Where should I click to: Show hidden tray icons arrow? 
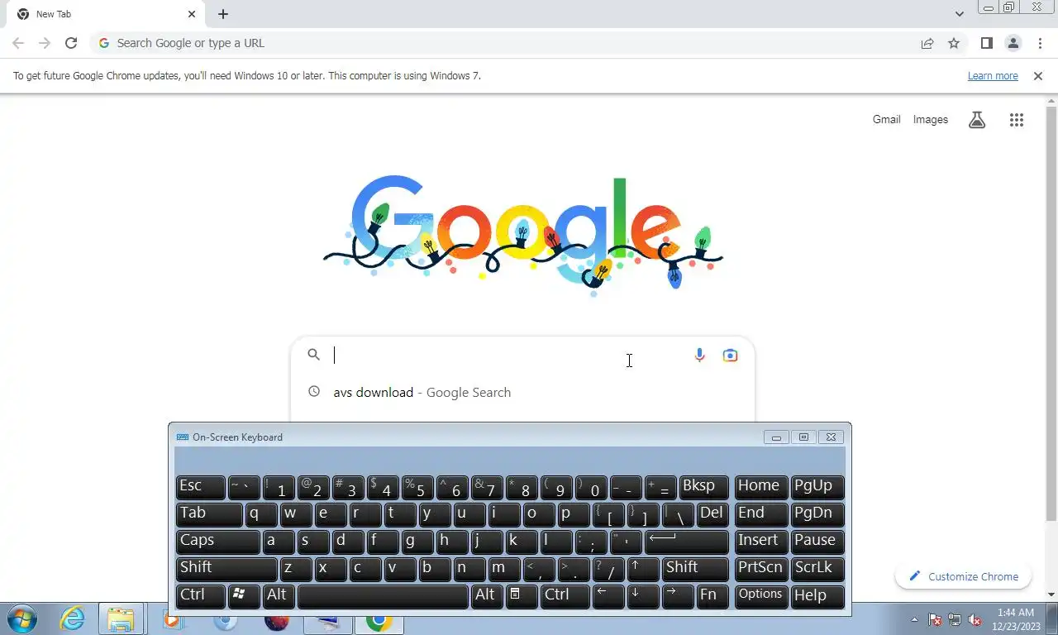coord(914,619)
